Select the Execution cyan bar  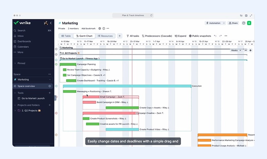127,86
